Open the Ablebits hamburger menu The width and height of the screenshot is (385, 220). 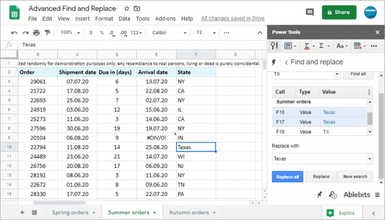(x=377, y=195)
